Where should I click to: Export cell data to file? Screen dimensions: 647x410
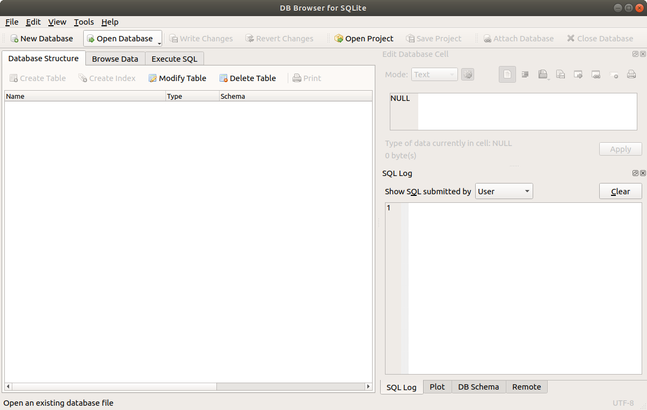coord(561,74)
